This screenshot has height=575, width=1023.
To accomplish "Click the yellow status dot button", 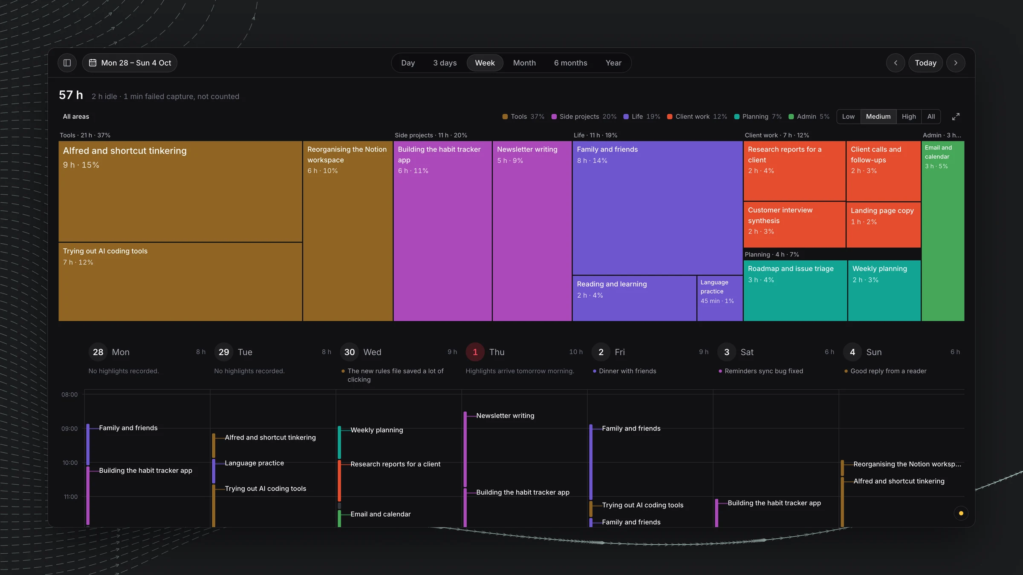I will click(961, 513).
